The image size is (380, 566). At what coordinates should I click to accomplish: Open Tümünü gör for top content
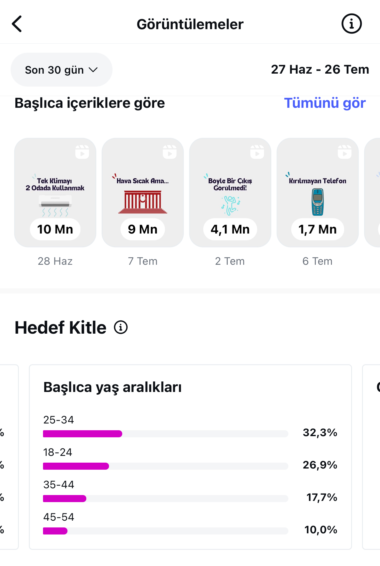point(325,103)
